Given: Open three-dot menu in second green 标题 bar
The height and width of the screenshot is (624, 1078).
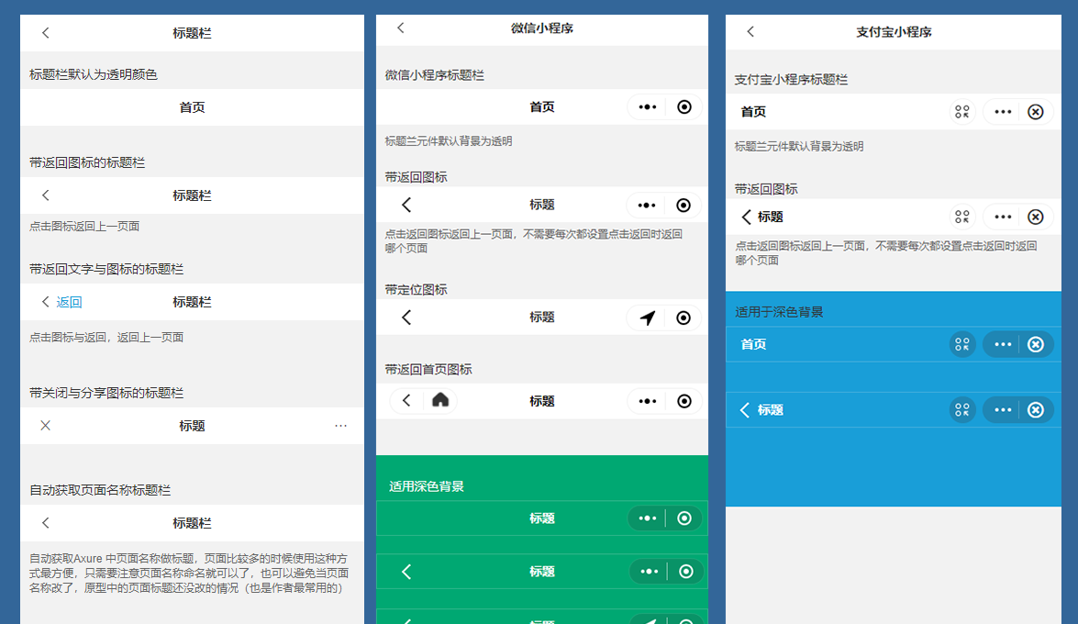Looking at the screenshot, I should [x=650, y=571].
